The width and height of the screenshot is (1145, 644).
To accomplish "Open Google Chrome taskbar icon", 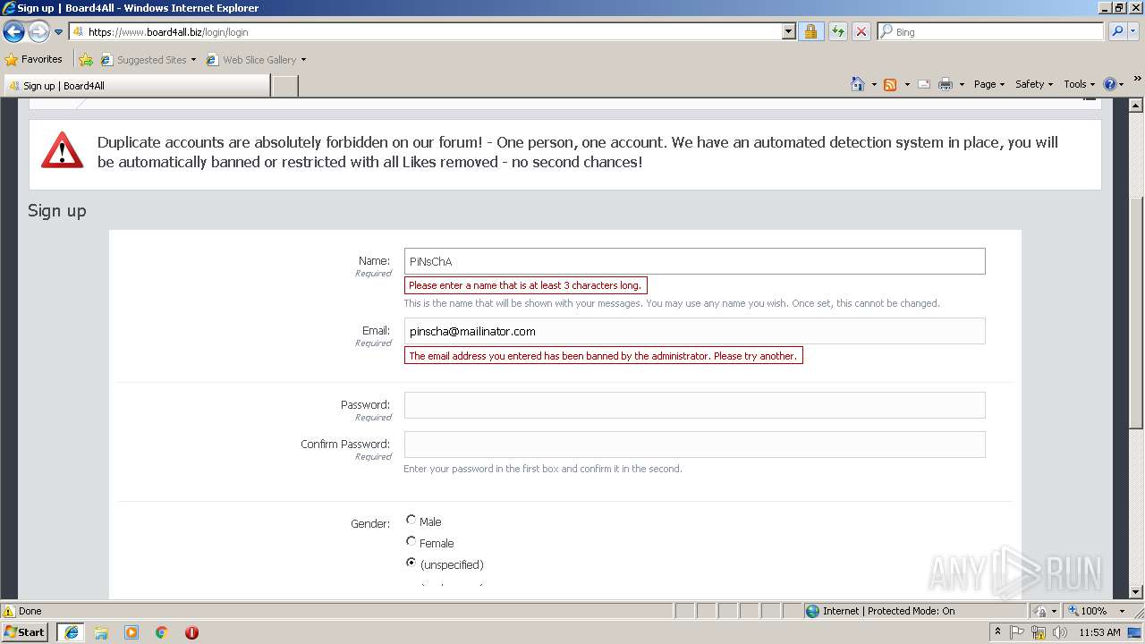I will 162,632.
